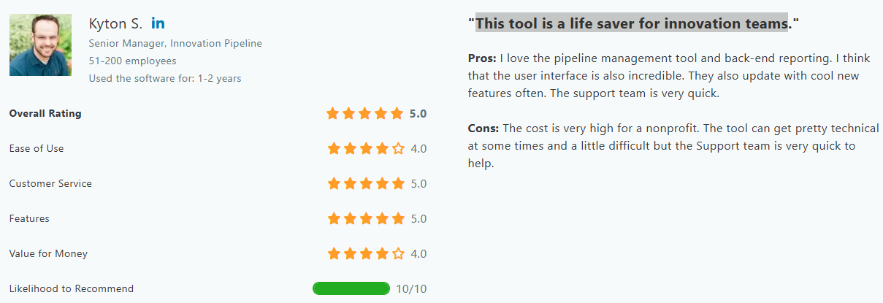Image resolution: width=883 pixels, height=303 pixels.
Task: Click the Senior Manager, Innovation Pipeline text
Action: (175, 44)
